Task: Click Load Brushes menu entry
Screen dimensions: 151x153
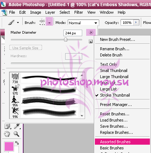Action: click(x=114, y=120)
